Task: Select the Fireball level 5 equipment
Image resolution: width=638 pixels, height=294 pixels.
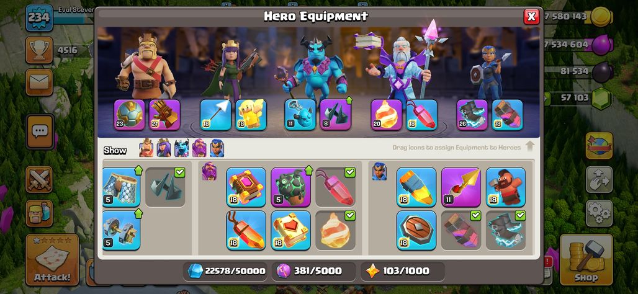Action: pos(290,187)
